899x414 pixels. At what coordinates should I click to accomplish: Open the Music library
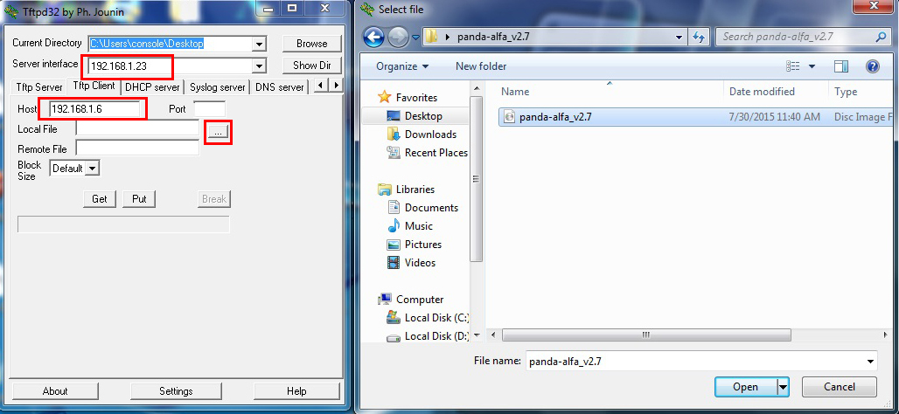click(x=418, y=226)
